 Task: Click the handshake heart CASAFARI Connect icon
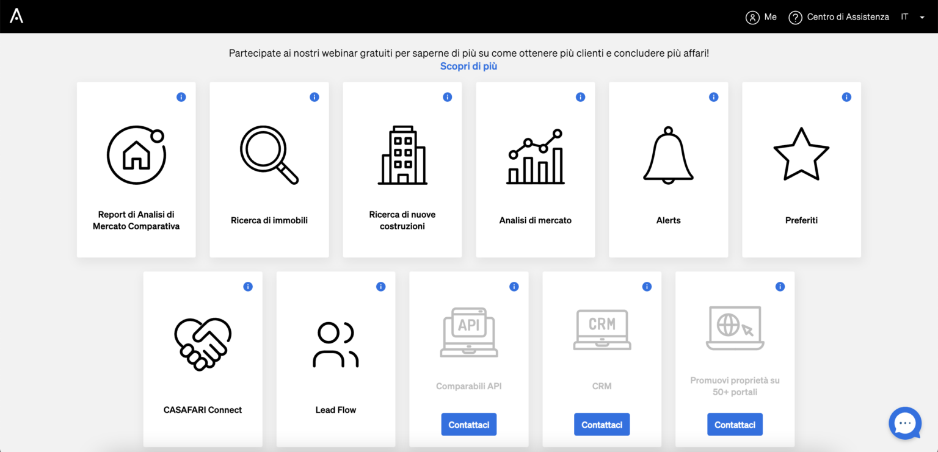pos(203,345)
